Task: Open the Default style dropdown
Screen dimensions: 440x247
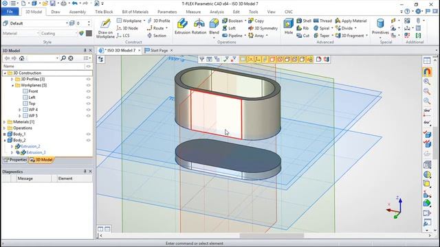Action: coord(67,23)
